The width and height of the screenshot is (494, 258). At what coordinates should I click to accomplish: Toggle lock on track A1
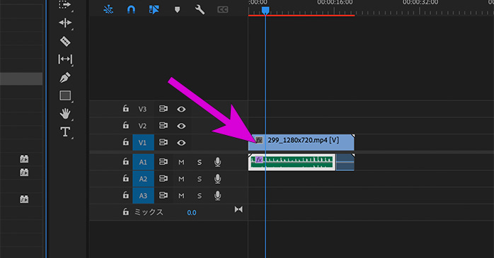pos(126,161)
